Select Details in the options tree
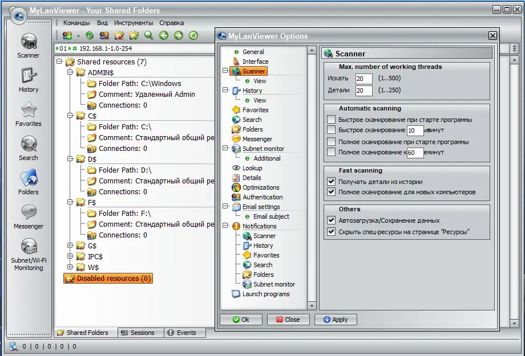525x356 pixels. [247, 178]
